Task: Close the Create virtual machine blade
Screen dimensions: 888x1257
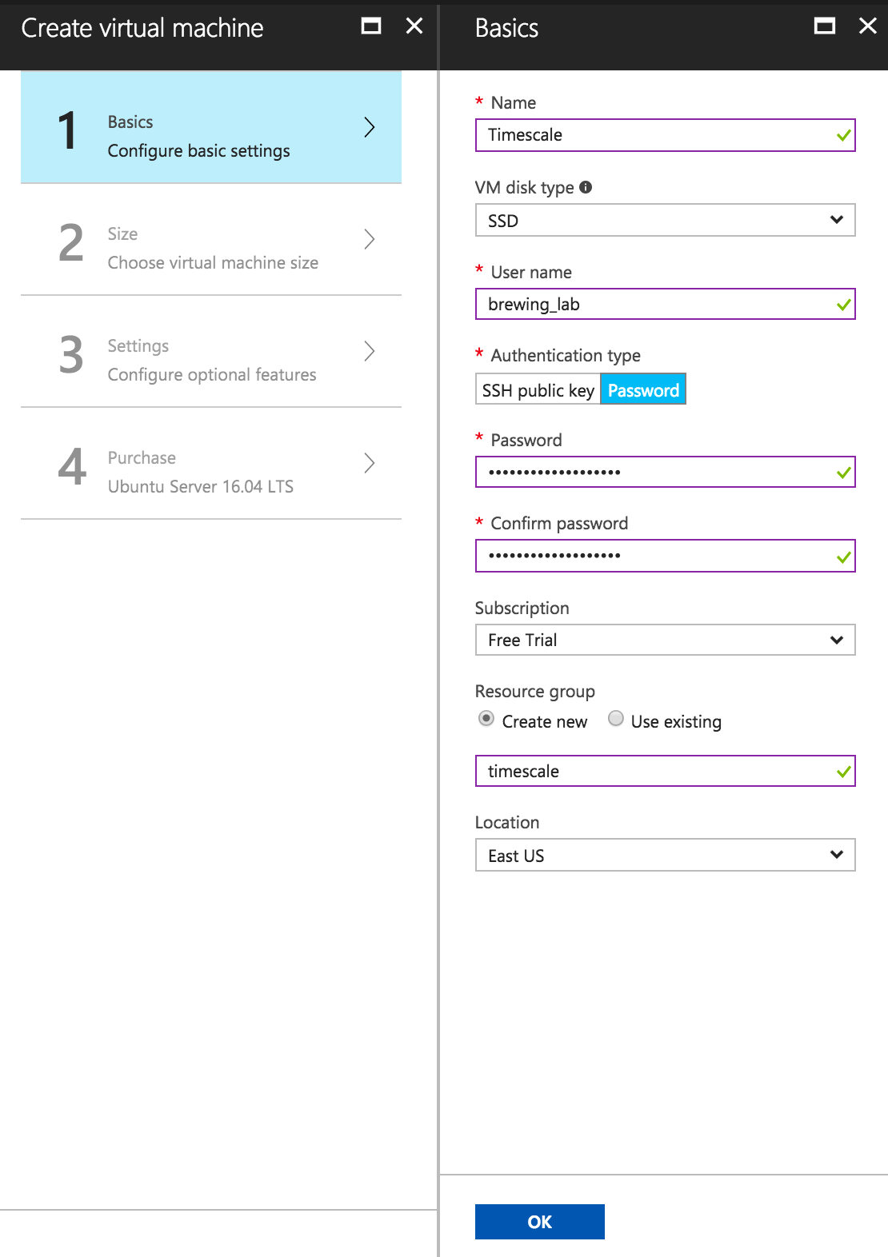Action: coord(414,26)
